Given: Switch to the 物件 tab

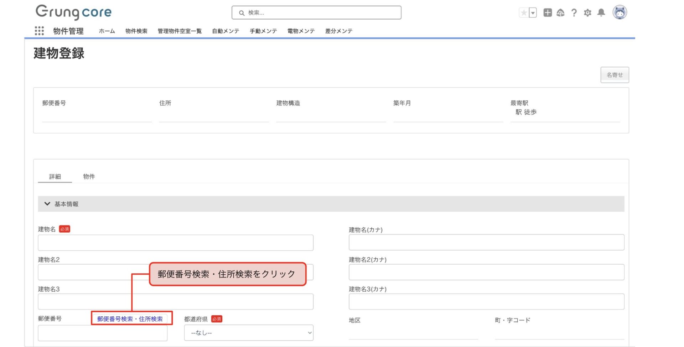Looking at the screenshot, I should 89,176.
